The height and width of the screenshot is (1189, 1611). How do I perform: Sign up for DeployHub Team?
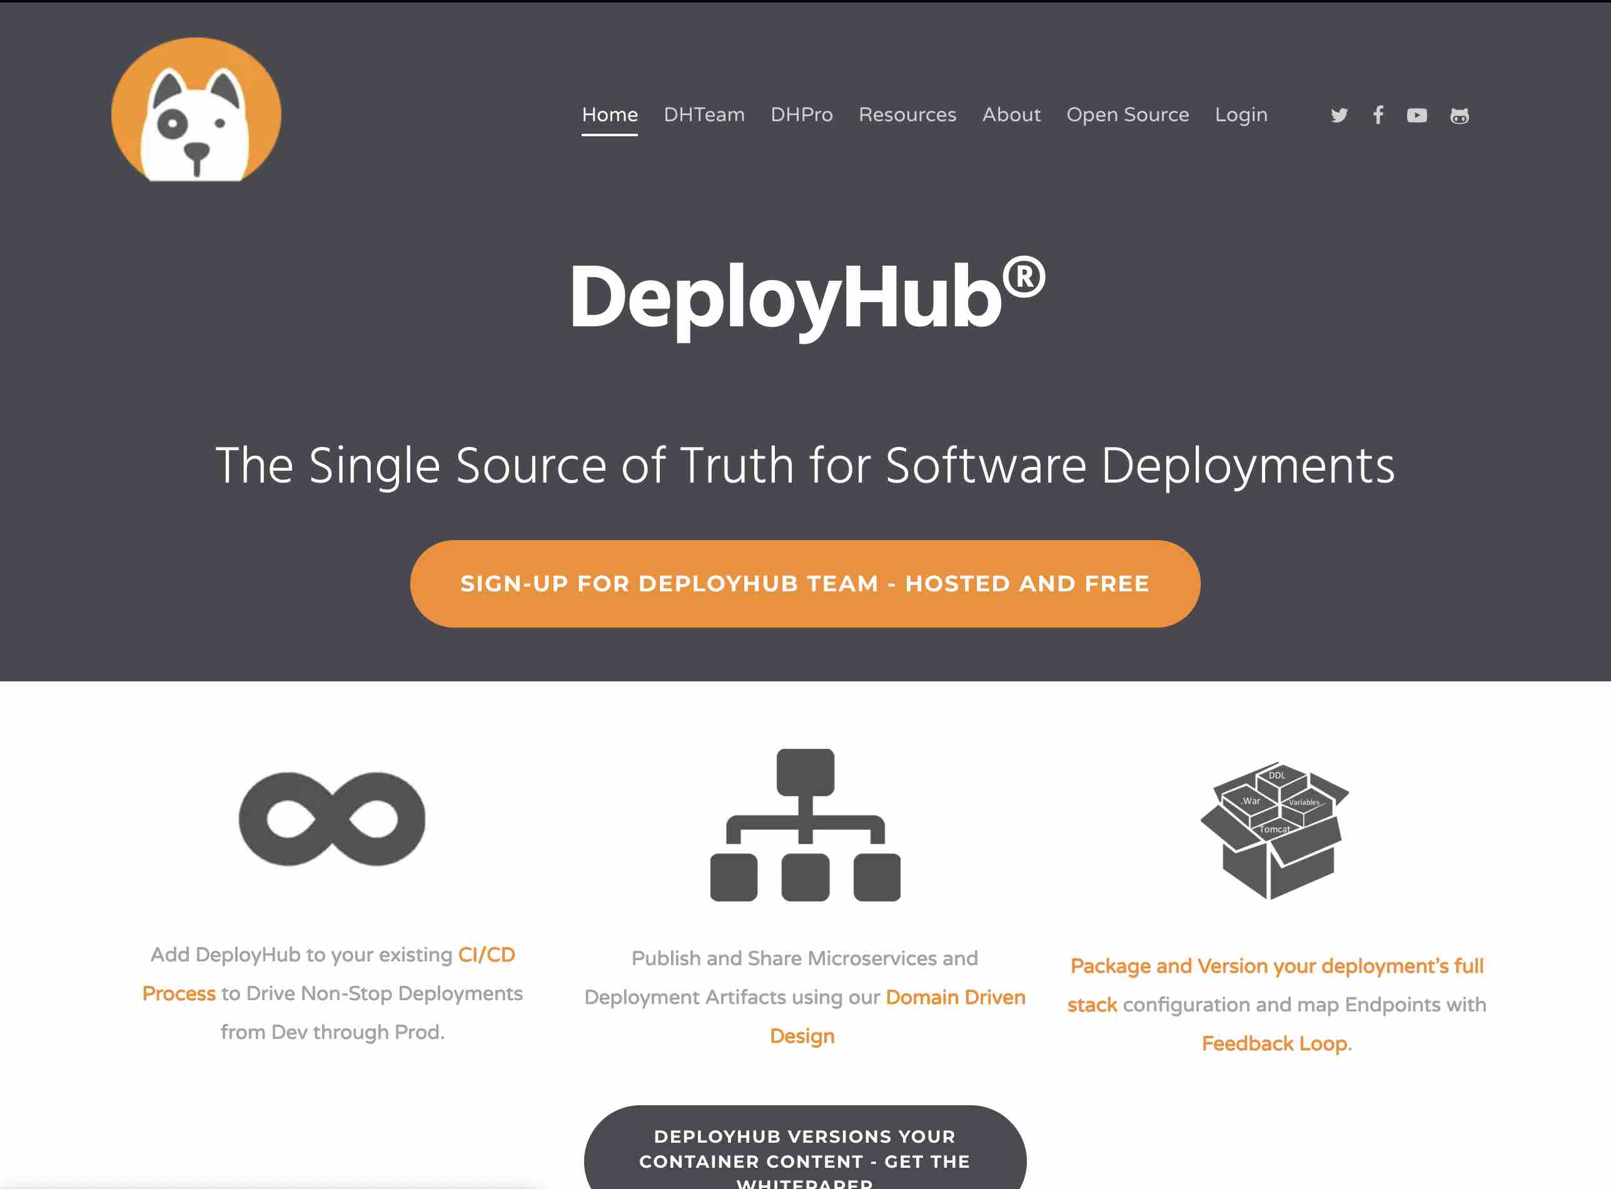805,583
